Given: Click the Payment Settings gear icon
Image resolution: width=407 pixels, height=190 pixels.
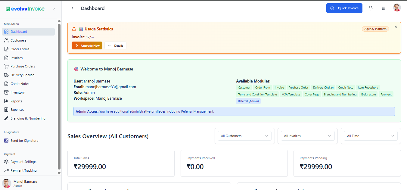Looking at the screenshot, I should tap(6, 162).
